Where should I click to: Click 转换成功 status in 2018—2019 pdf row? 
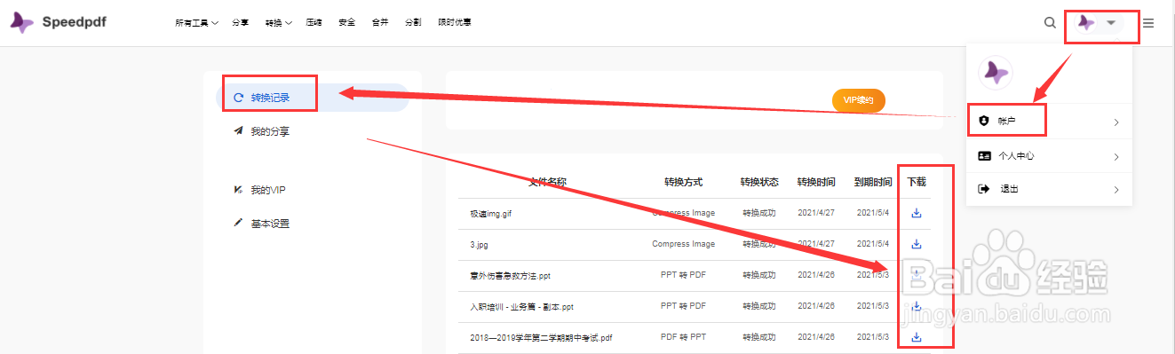(x=759, y=337)
